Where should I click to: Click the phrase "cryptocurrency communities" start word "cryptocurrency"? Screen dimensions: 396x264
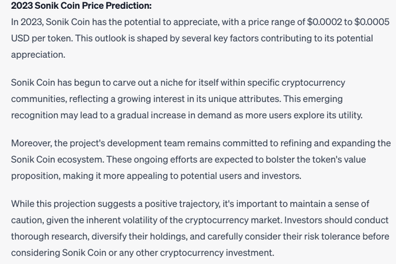[x=313, y=83]
